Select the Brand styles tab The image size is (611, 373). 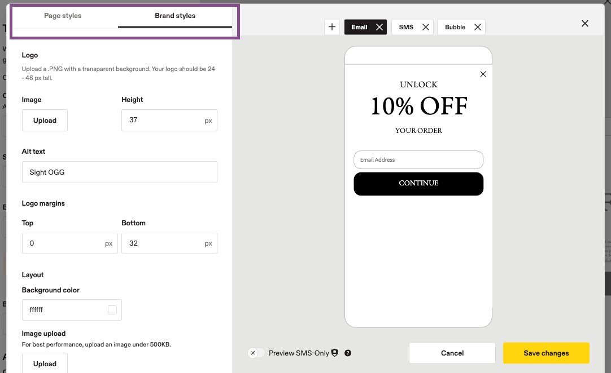175,16
